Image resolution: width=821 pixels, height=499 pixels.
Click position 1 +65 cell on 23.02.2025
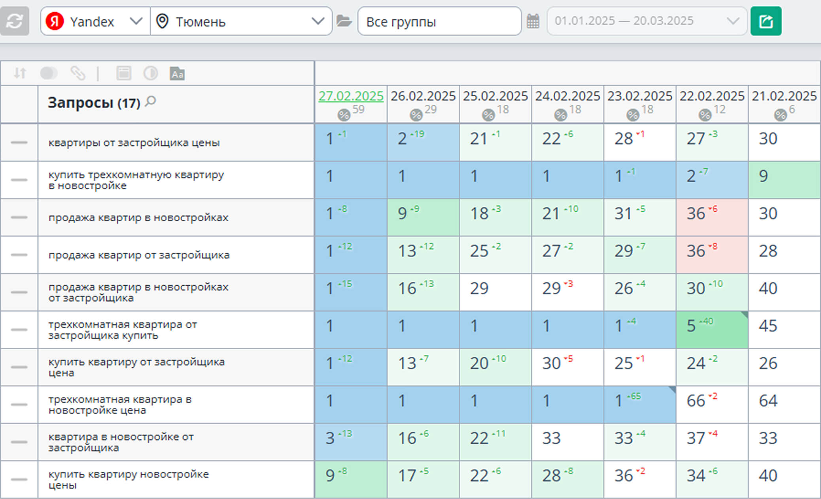click(640, 405)
